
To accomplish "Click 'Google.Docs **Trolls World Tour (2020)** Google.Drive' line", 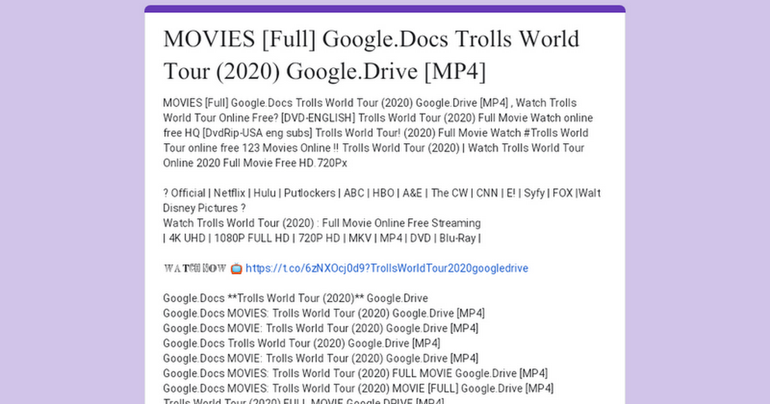I will (295, 298).
